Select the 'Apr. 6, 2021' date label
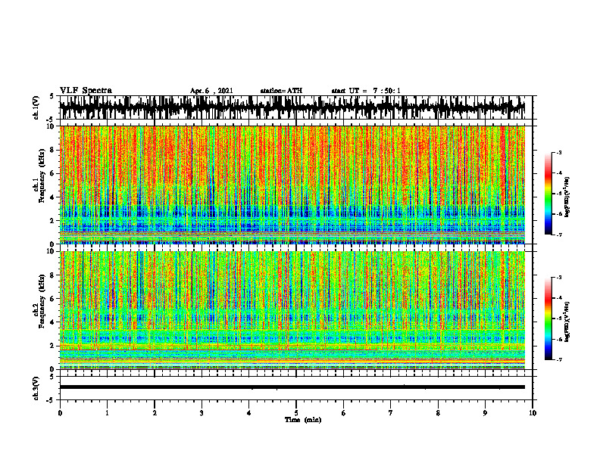The image size is (600, 463). coord(211,91)
